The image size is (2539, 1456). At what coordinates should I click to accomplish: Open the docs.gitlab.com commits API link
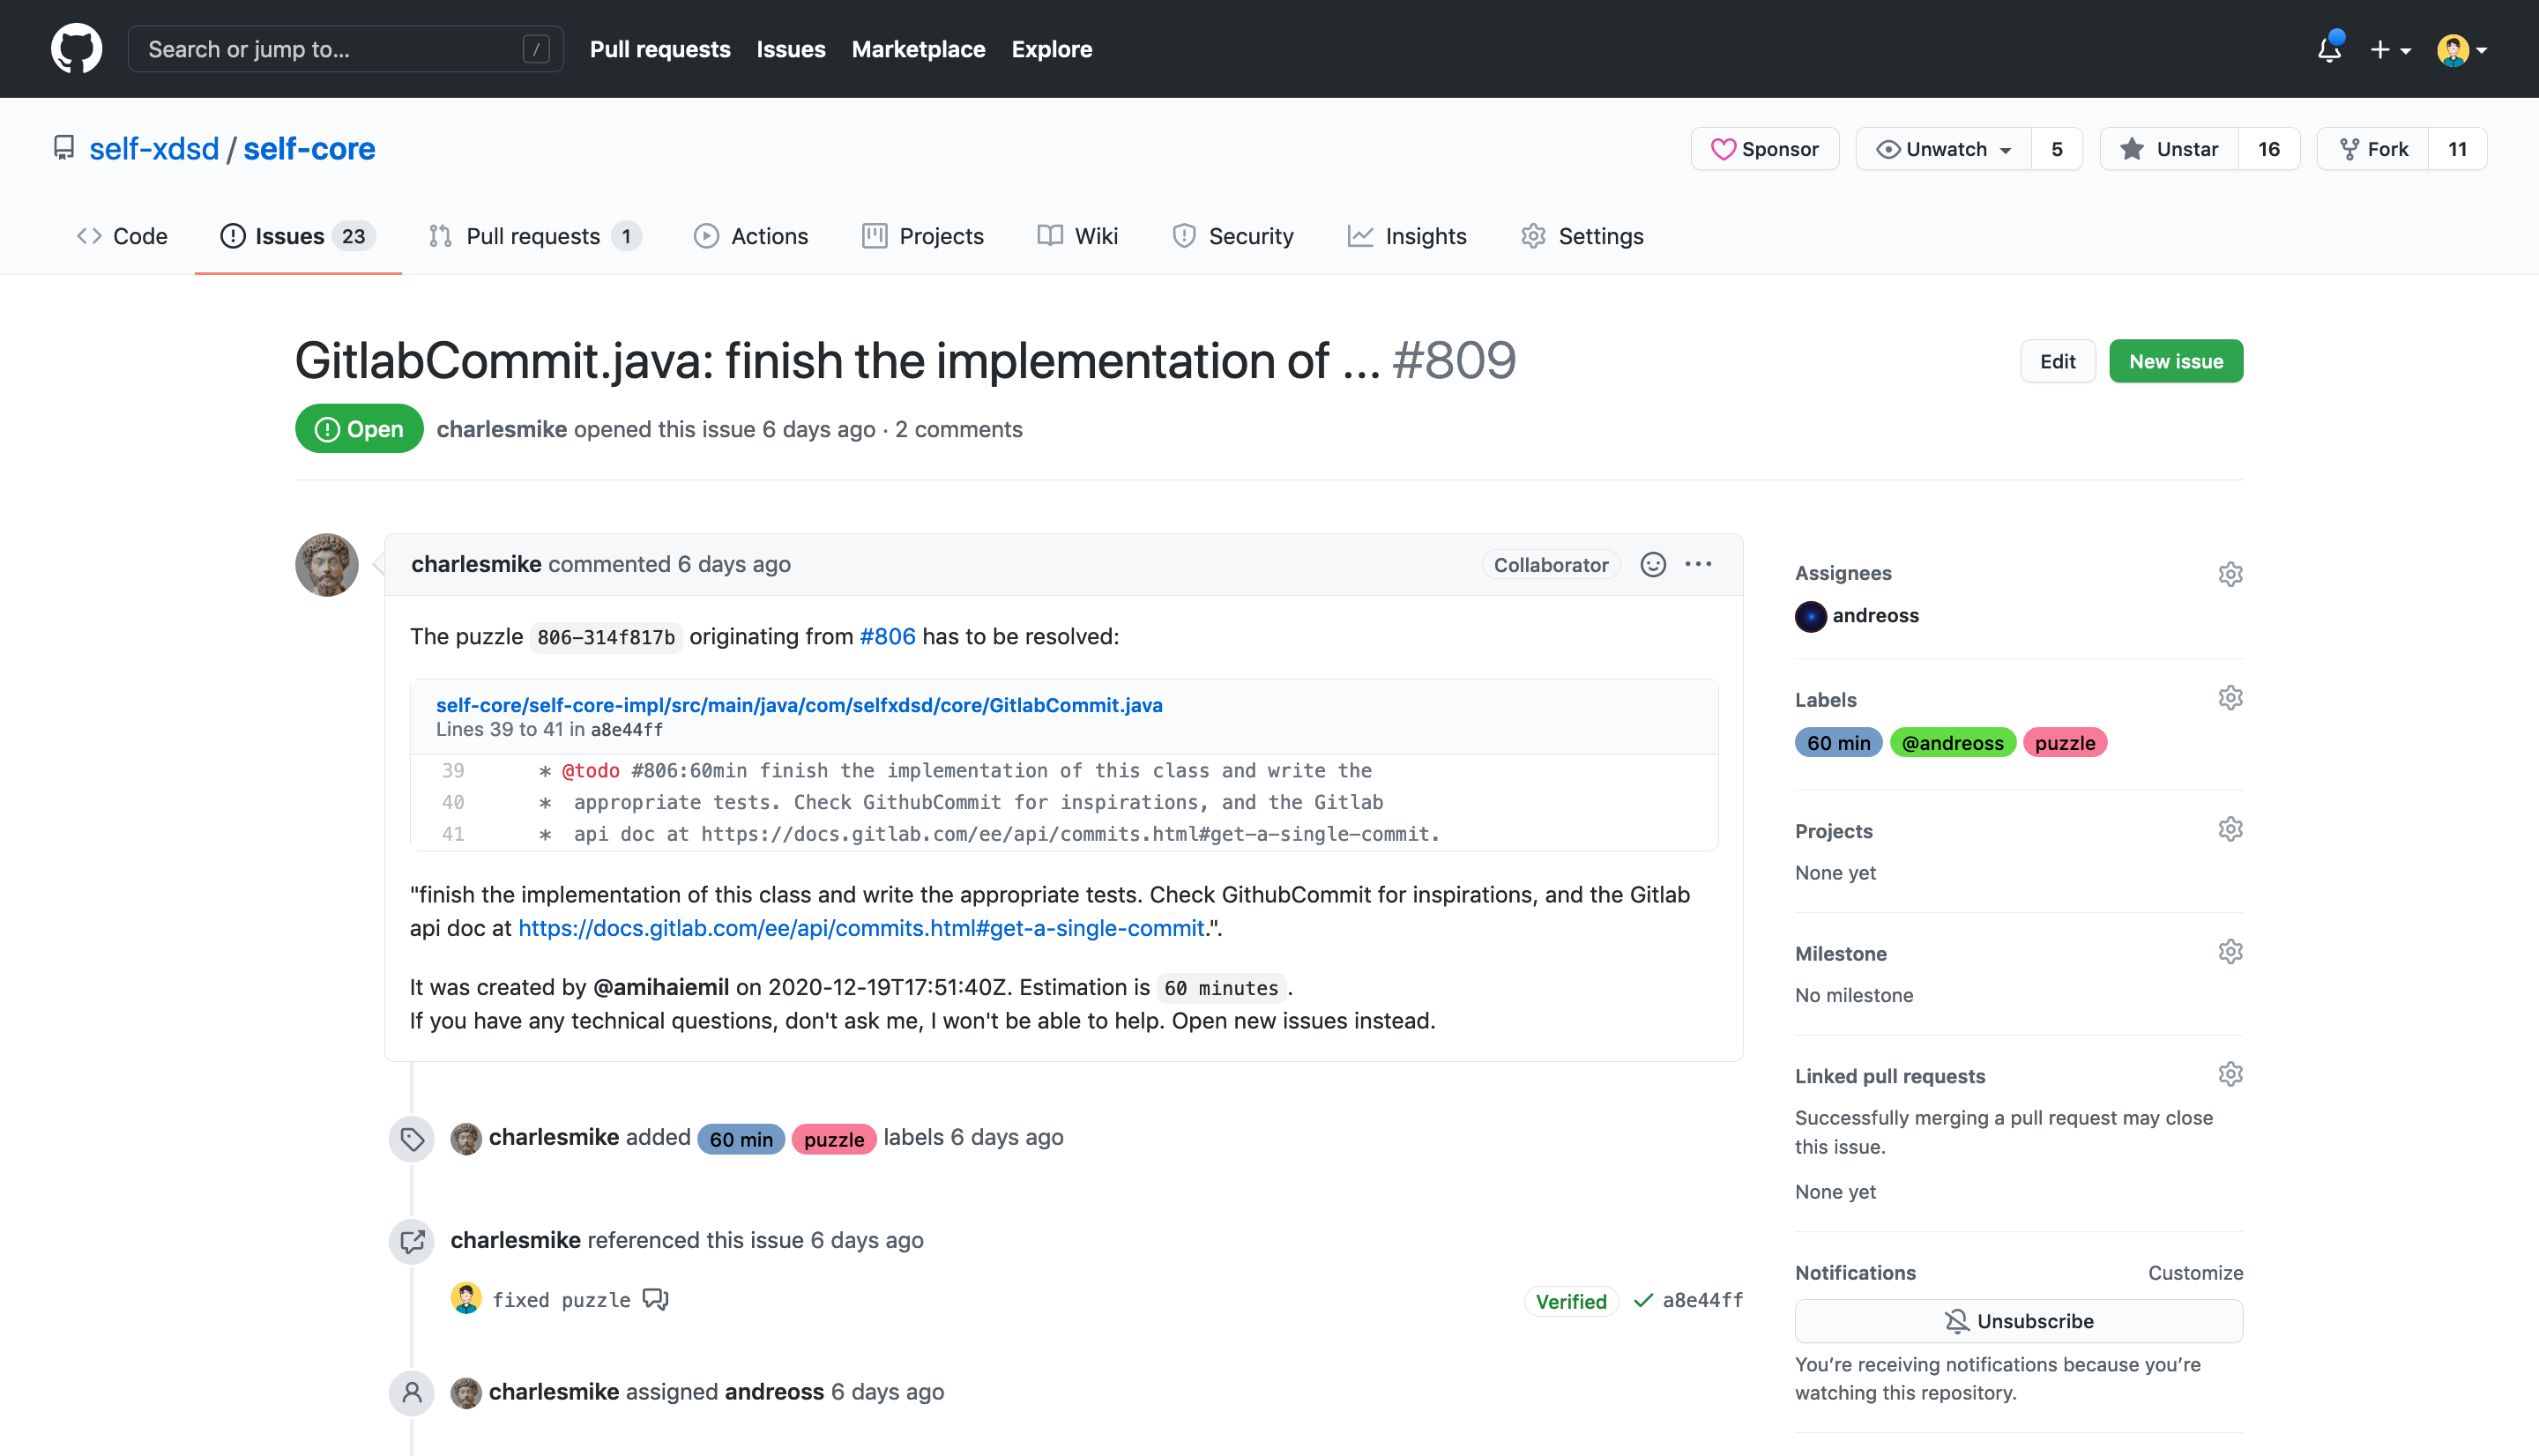point(861,928)
